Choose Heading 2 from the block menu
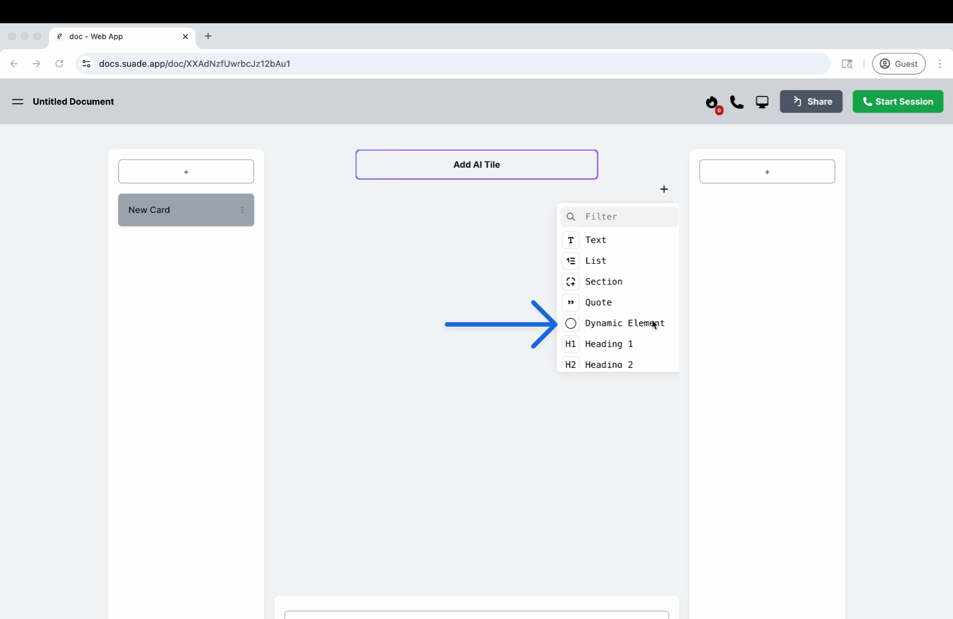 coord(619,364)
